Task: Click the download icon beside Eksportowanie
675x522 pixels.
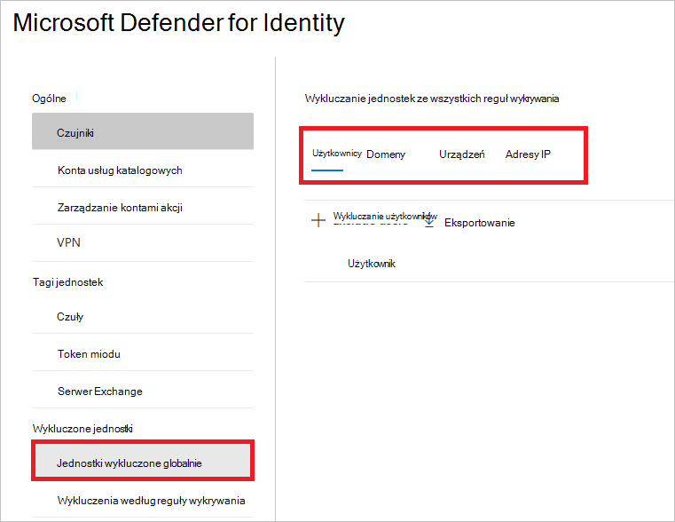Action: pyautogui.click(x=429, y=222)
